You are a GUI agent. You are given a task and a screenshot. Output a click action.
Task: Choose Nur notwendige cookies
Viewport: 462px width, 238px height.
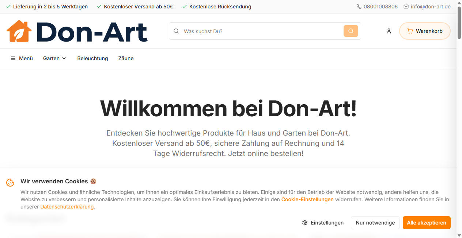point(375,223)
